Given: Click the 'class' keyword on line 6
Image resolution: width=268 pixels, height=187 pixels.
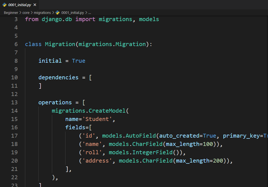Looking at the screenshot, I should click(33, 44).
